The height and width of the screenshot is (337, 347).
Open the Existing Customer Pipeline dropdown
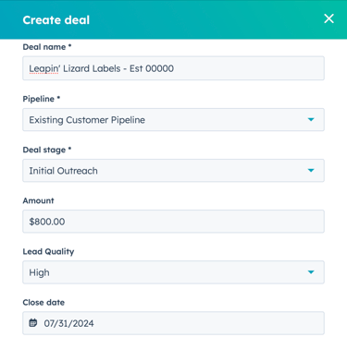click(173, 120)
